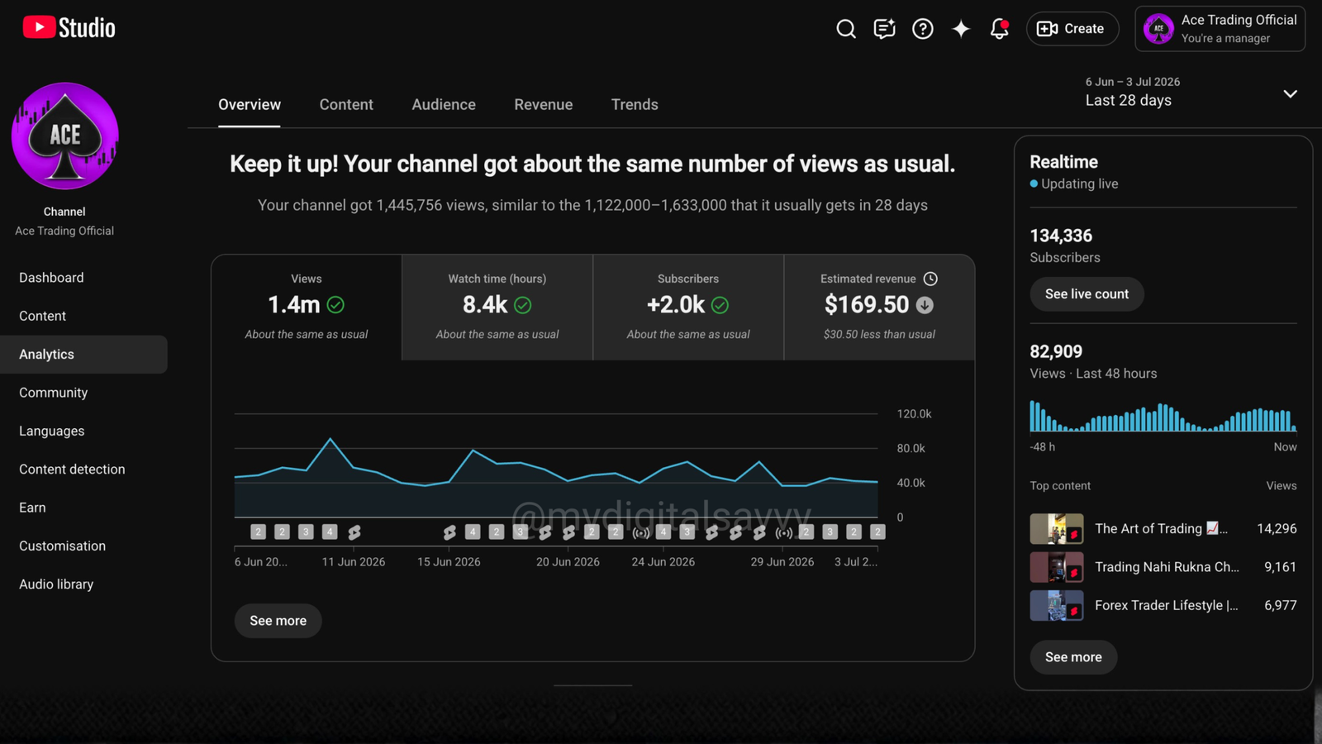This screenshot has height=744, width=1322.
Task: Click See more under the views chart
Action: click(278, 621)
